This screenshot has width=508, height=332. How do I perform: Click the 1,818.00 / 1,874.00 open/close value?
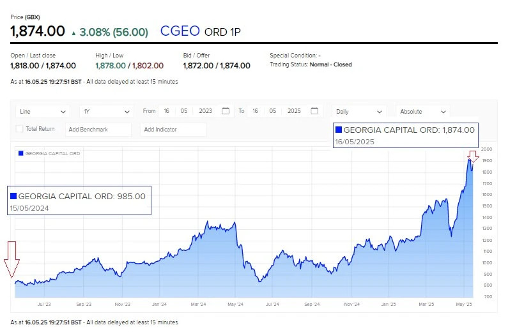(43, 66)
